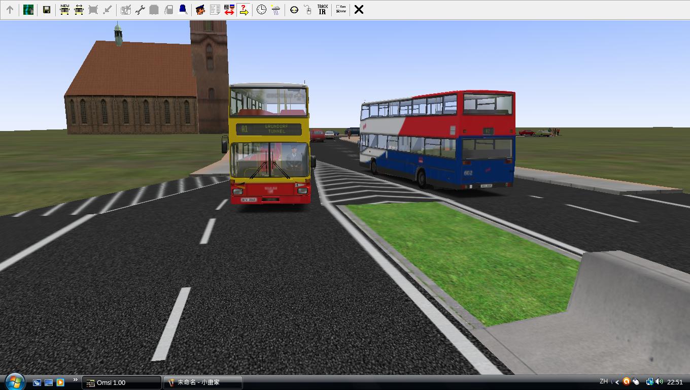
Task: Click the bus driver face icon
Action: [200, 10]
